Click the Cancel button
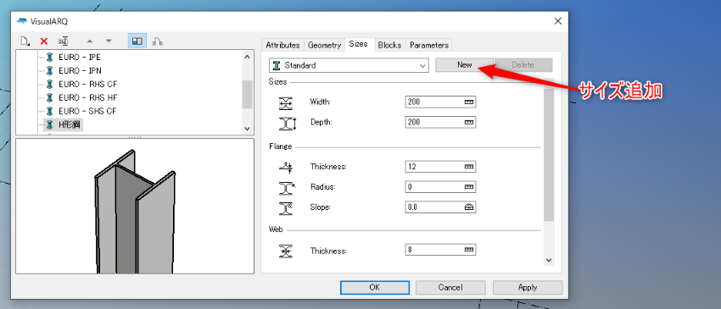Screen dimensions: 721x309 (x=450, y=288)
